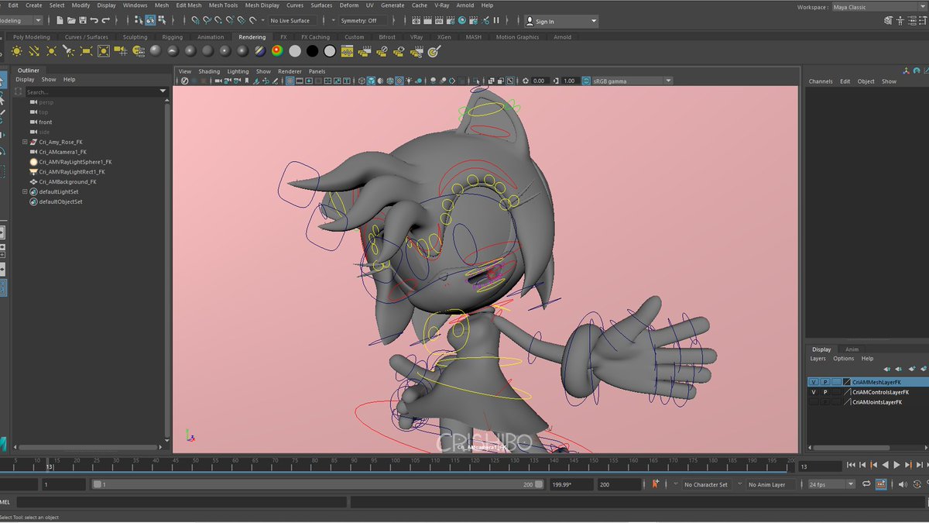Assign the ramp shader in the shelf
Screen dimensions: 929x523
click(277, 51)
